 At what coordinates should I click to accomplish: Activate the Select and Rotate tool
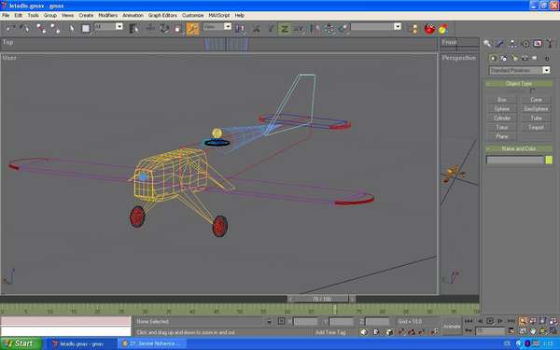click(164, 28)
